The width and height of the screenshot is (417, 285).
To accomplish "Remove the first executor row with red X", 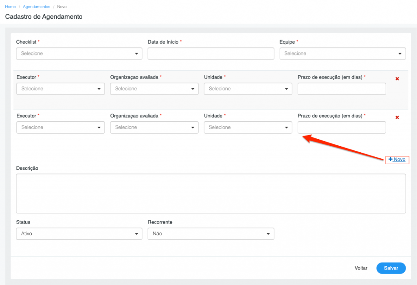I will tap(397, 79).
